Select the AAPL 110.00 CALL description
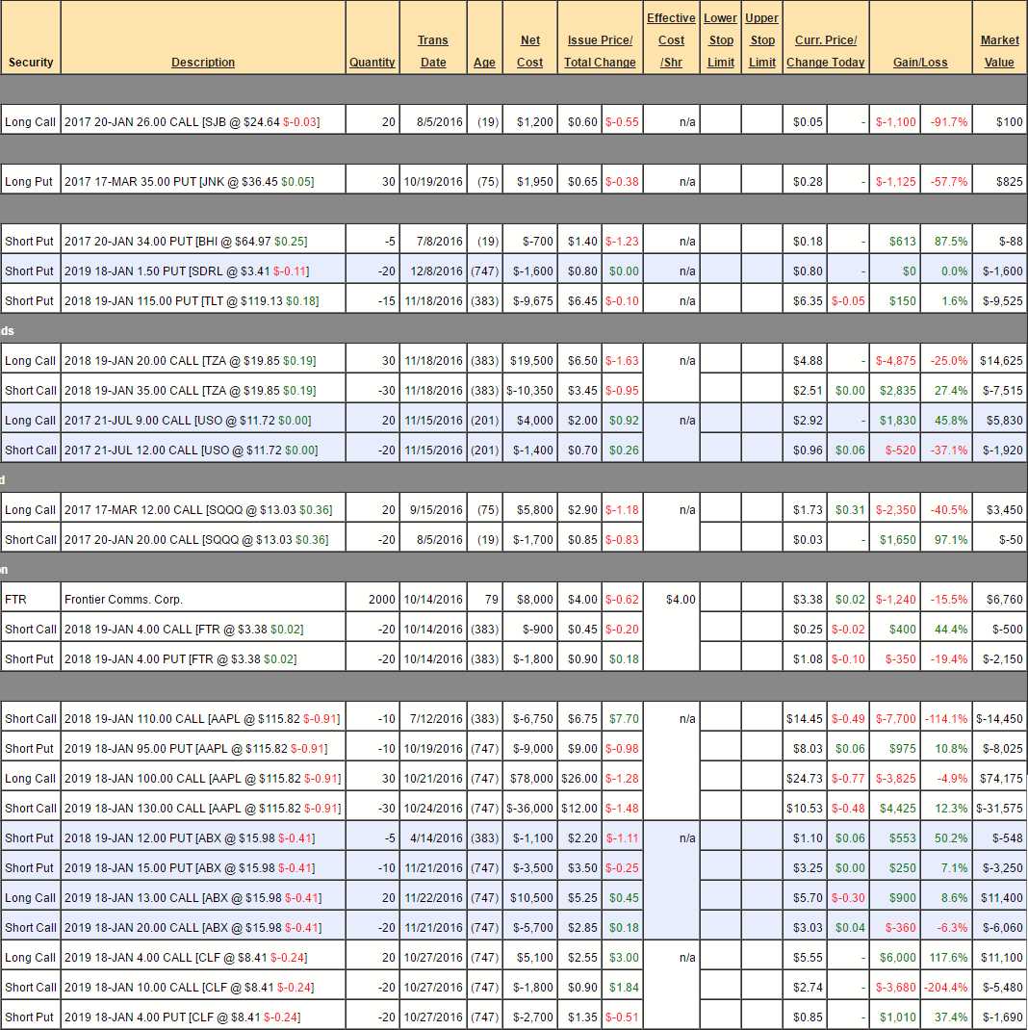This screenshot has width=1028, height=1030. 195,719
